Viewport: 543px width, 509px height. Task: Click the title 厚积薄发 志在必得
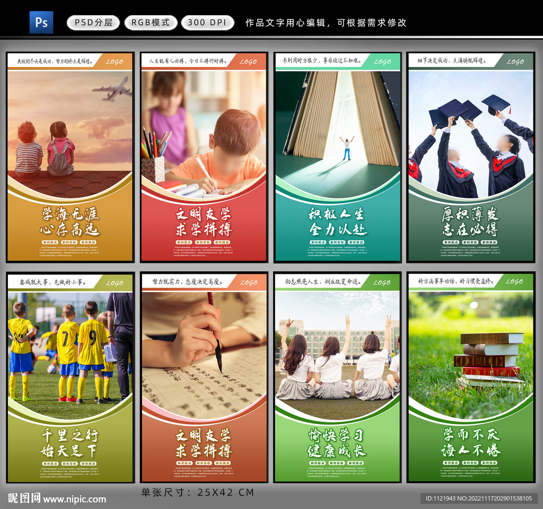[470, 222]
